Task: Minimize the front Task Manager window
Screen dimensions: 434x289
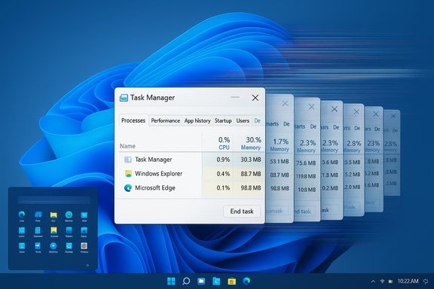Action: click(x=235, y=97)
